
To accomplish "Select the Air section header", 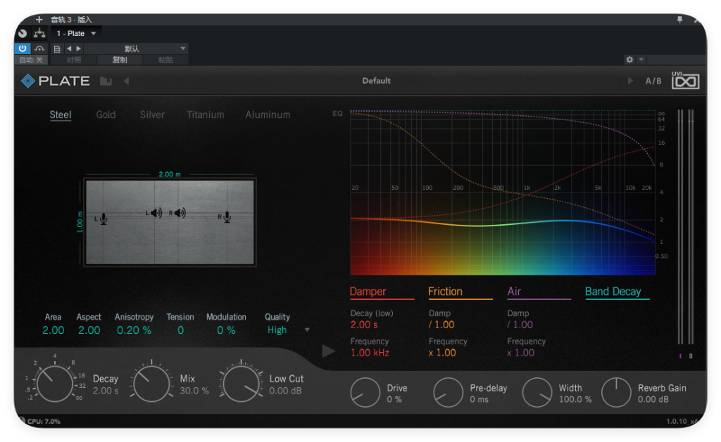I will pos(539,292).
